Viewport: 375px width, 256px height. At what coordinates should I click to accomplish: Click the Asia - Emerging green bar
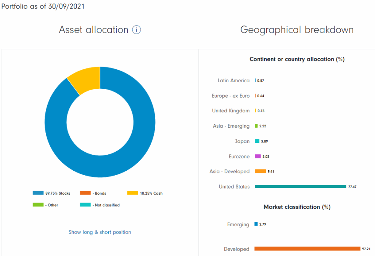(256, 126)
